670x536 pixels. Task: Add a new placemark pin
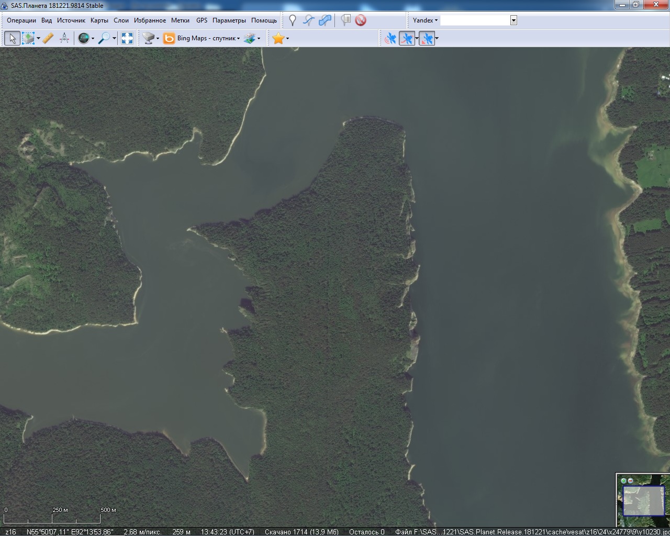(293, 20)
